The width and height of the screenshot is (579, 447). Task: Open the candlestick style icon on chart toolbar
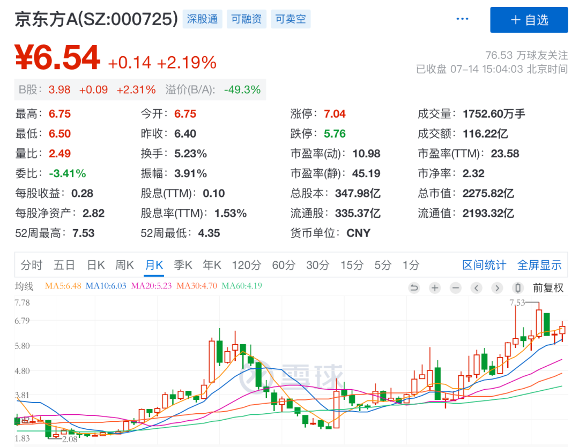pyautogui.click(x=517, y=288)
